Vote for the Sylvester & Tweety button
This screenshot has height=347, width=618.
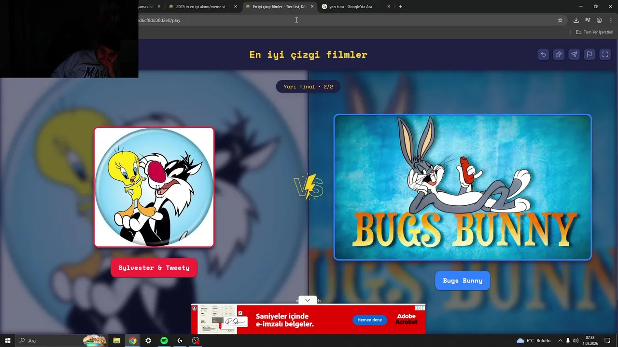pos(154,267)
